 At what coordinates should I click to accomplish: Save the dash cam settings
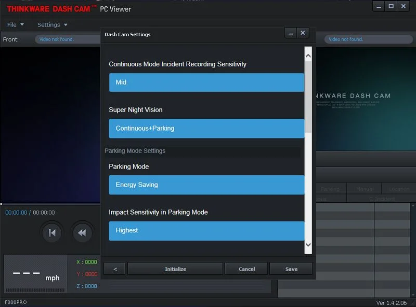[291, 269]
